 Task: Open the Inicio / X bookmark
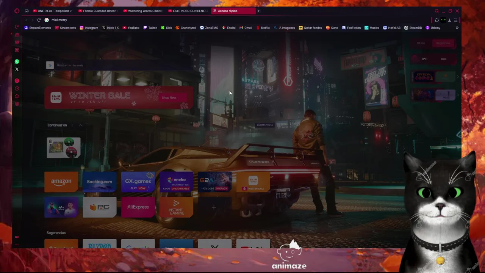(x=110, y=28)
